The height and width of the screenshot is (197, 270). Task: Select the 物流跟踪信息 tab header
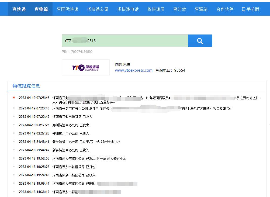pos(26,87)
